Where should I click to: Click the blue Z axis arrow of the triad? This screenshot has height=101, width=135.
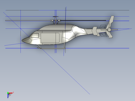(8, 96)
